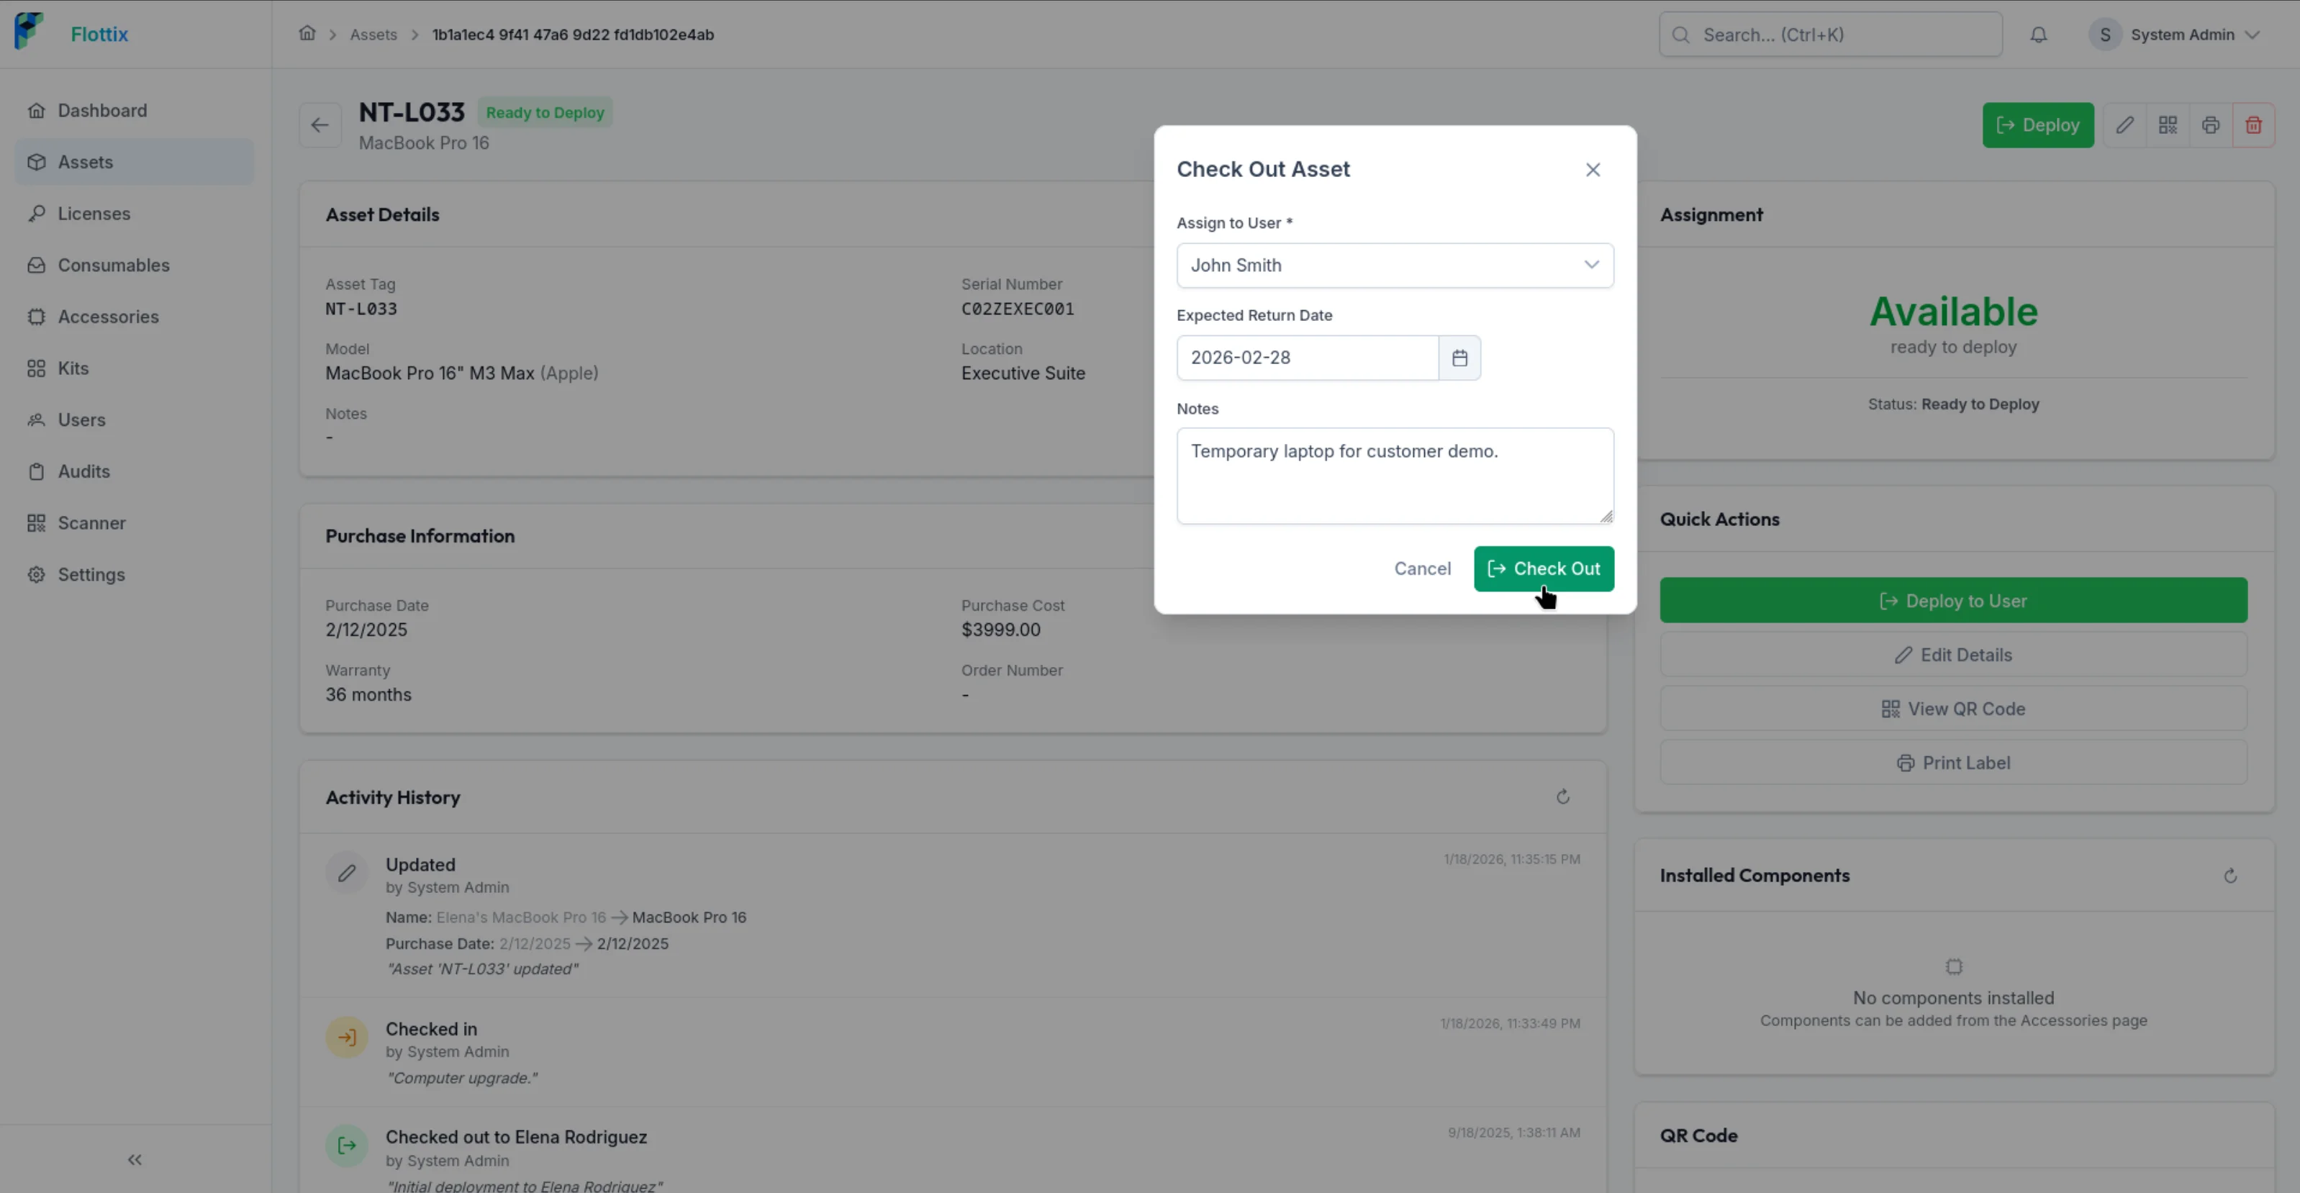Close the Check Out Asset dialog
2300x1193 pixels.
pos(1592,170)
